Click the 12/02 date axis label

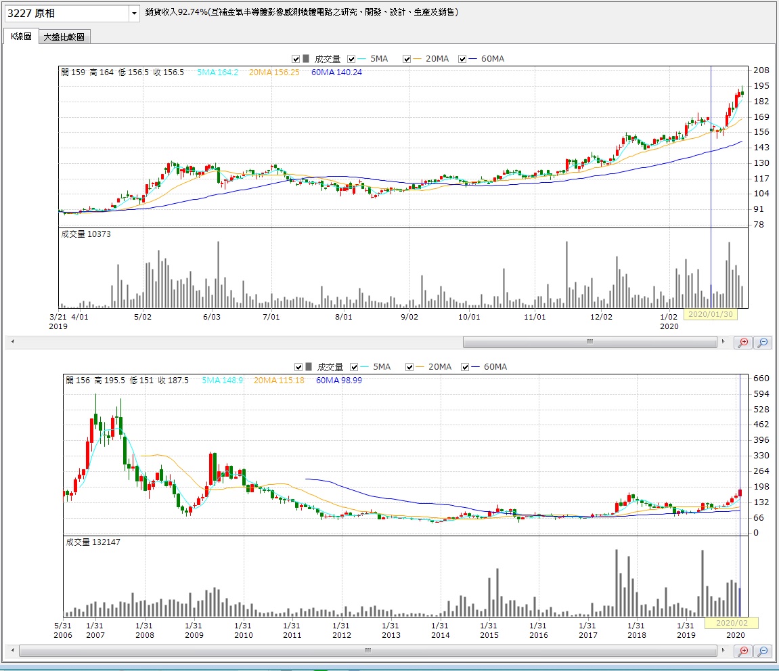point(601,317)
